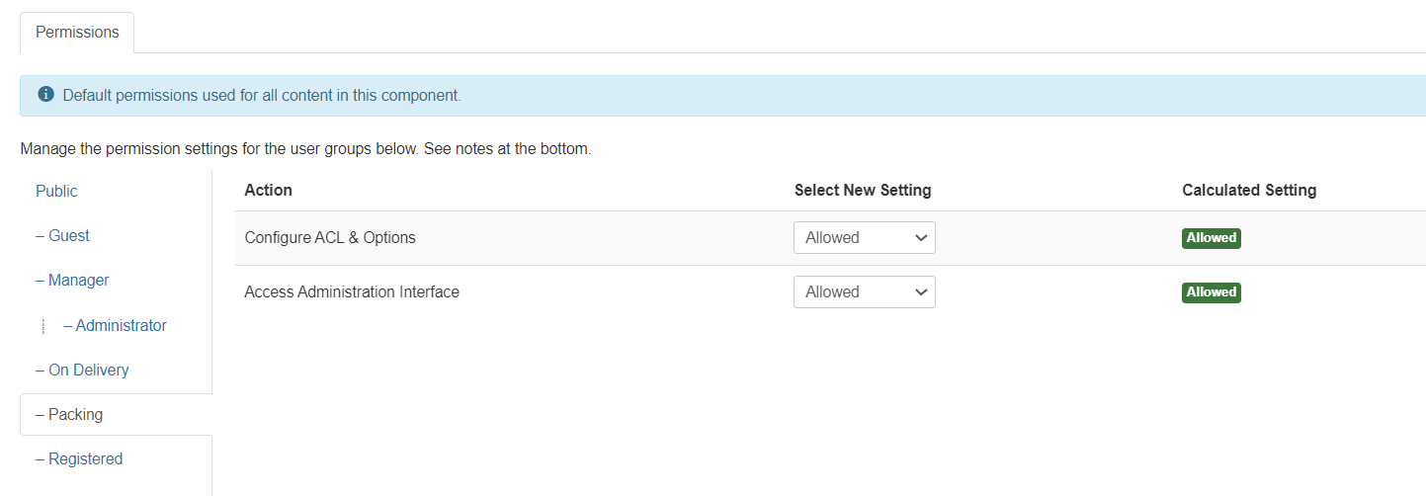
Task: Click the Action column header
Action: click(268, 190)
